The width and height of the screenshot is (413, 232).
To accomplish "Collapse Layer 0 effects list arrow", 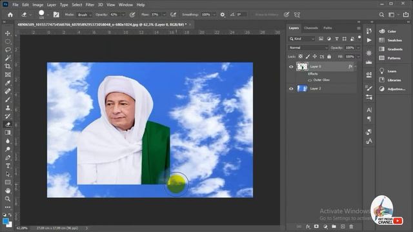I will [x=356, y=66].
